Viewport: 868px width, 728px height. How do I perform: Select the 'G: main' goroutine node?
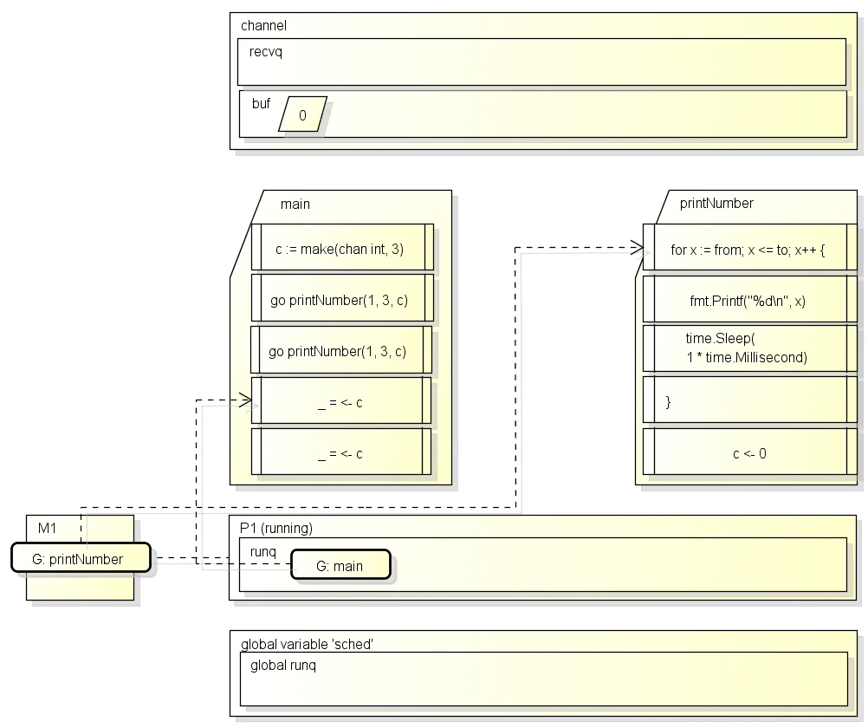click(x=341, y=564)
